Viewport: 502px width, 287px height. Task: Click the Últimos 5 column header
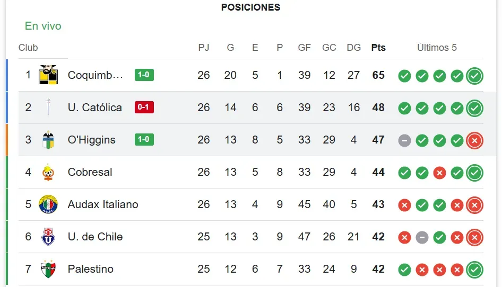437,48
